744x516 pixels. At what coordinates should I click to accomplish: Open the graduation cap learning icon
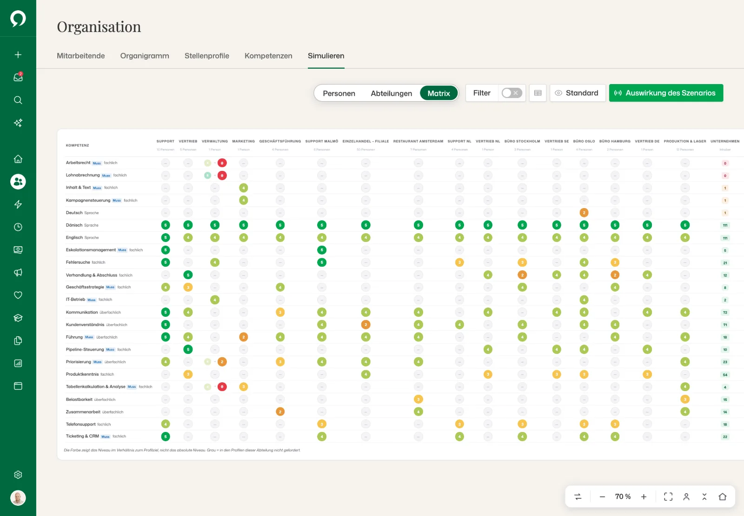click(18, 318)
